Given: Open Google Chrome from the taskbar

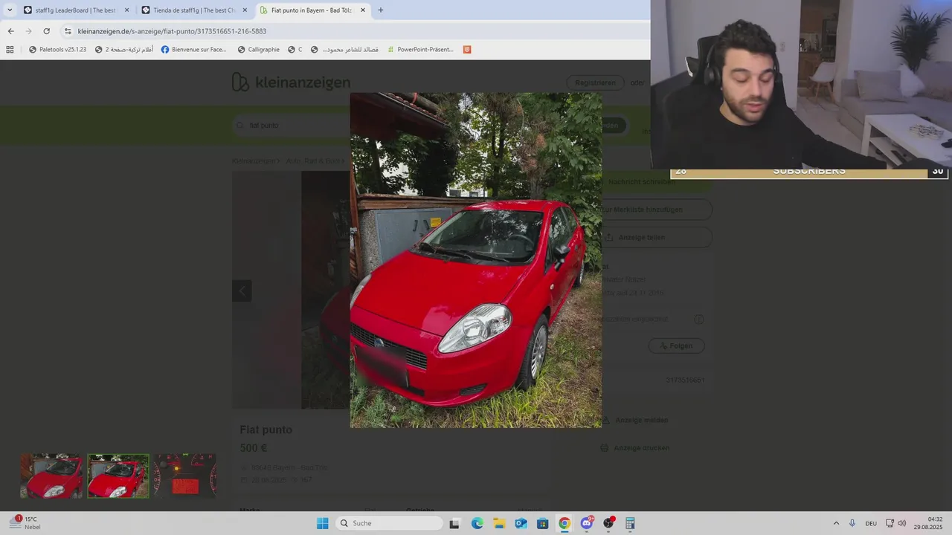Looking at the screenshot, I should [x=565, y=523].
